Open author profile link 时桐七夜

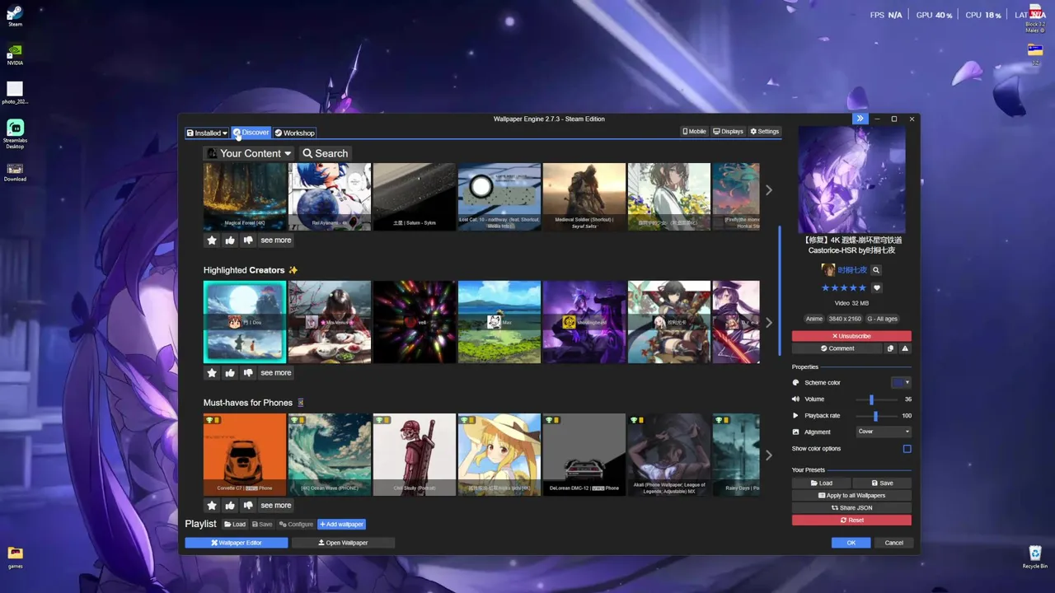coord(852,270)
